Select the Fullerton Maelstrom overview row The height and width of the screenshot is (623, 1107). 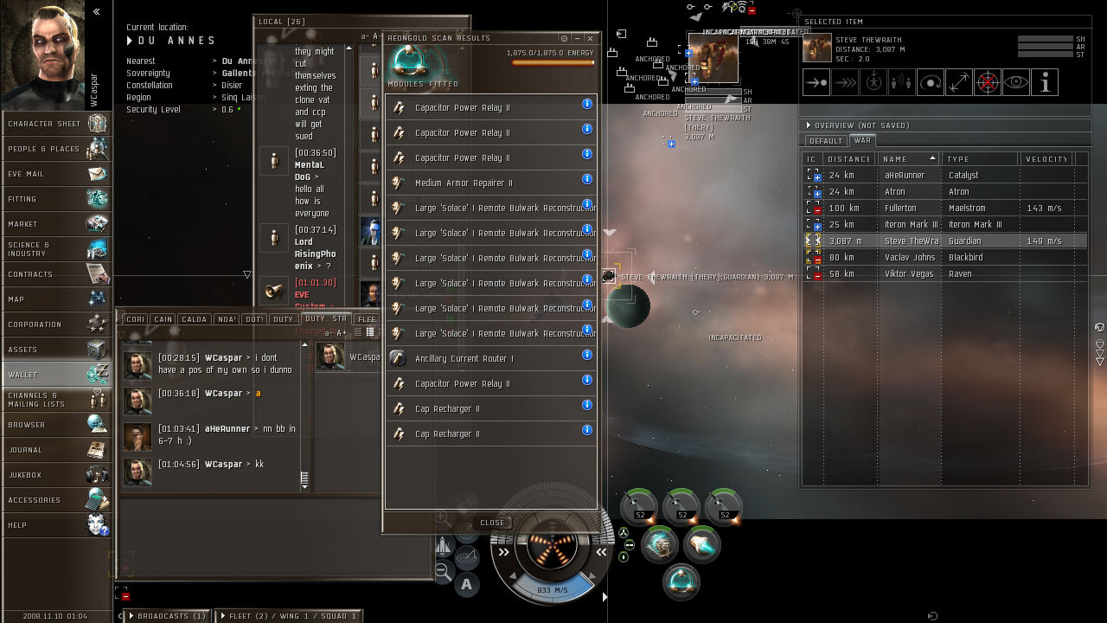tap(945, 208)
